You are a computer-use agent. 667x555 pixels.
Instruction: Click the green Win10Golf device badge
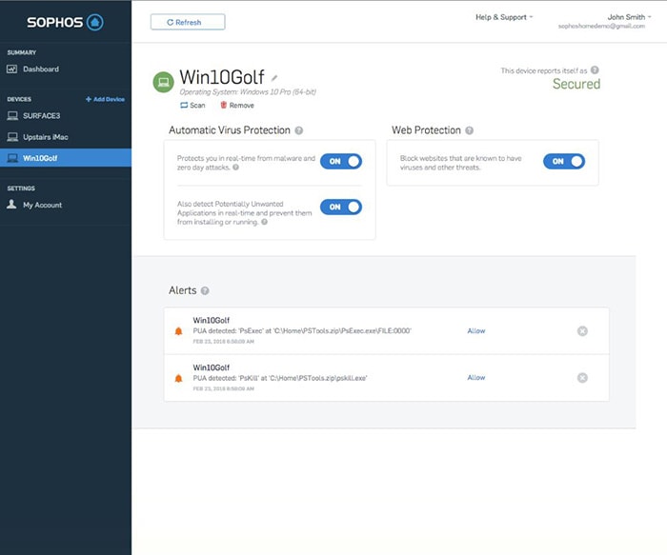tap(163, 82)
